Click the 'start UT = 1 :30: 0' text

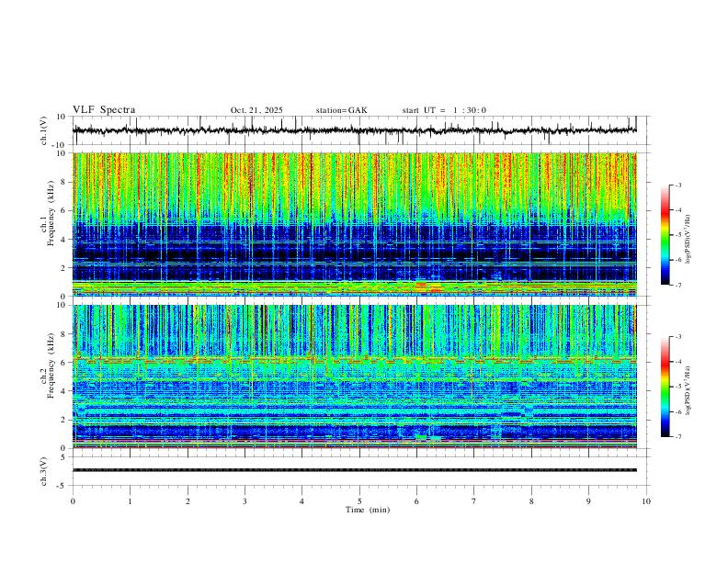pyautogui.click(x=444, y=110)
